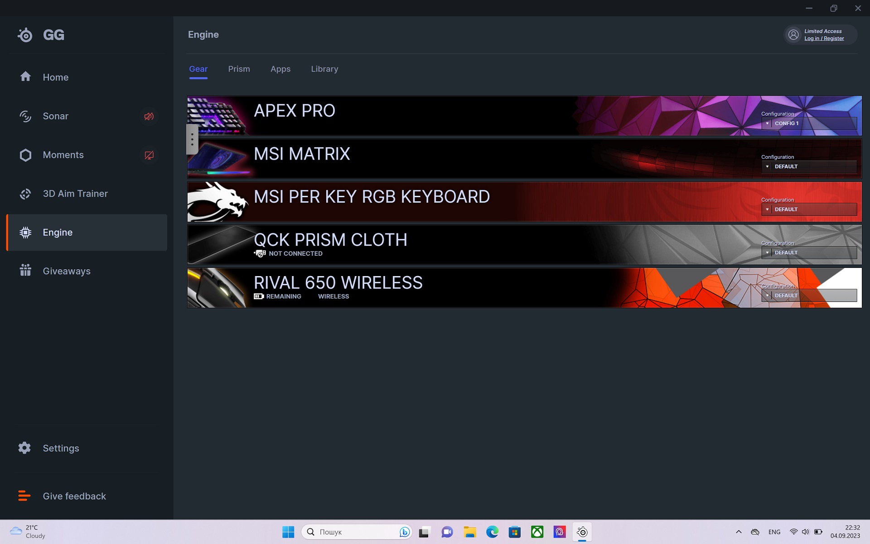Image resolution: width=870 pixels, height=544 pixels.
Task: Switch to the Library tab
Action: point(324,69)
